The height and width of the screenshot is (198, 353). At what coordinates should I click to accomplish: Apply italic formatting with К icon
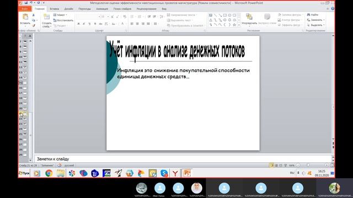pyautogui.click(x=84, y=24)
